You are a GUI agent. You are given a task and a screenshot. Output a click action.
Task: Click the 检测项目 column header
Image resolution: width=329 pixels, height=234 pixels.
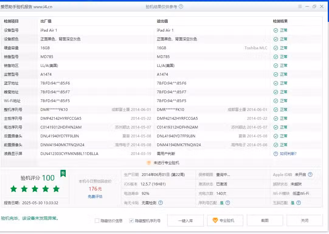pyautogui.click(x=11, y=21)
